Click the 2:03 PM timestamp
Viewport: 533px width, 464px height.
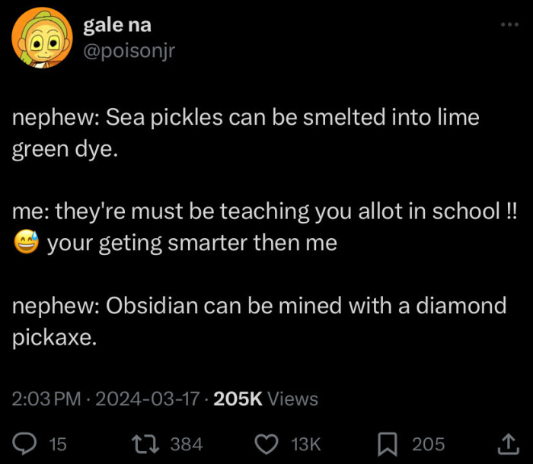46,399
